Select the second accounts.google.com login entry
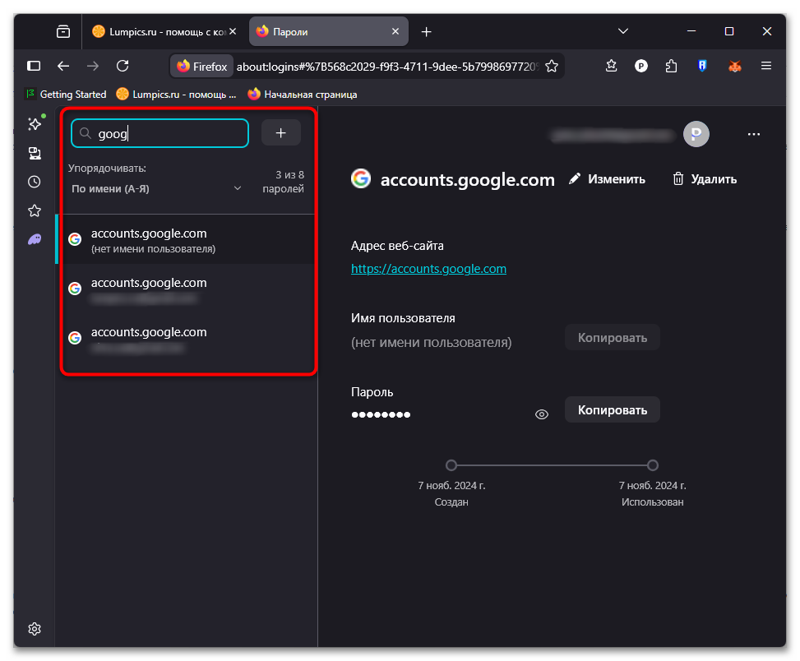Viewport: 800px width, 661px height. [186, 289]
